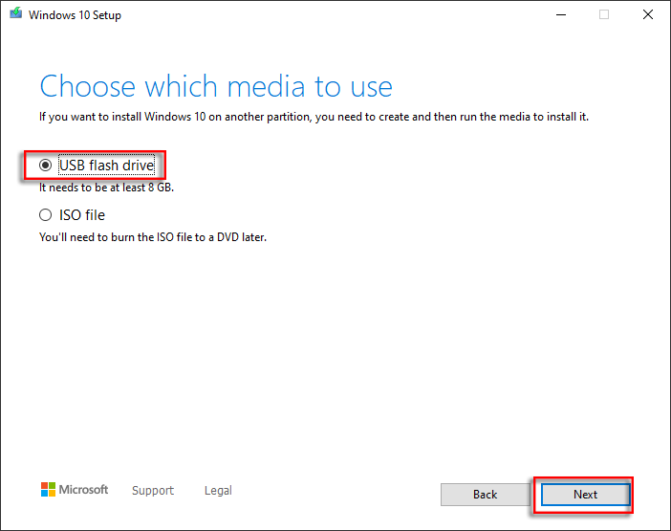Minimize the Windows 10 Setup window
This screenshot has width=671, height=531.
561,15
